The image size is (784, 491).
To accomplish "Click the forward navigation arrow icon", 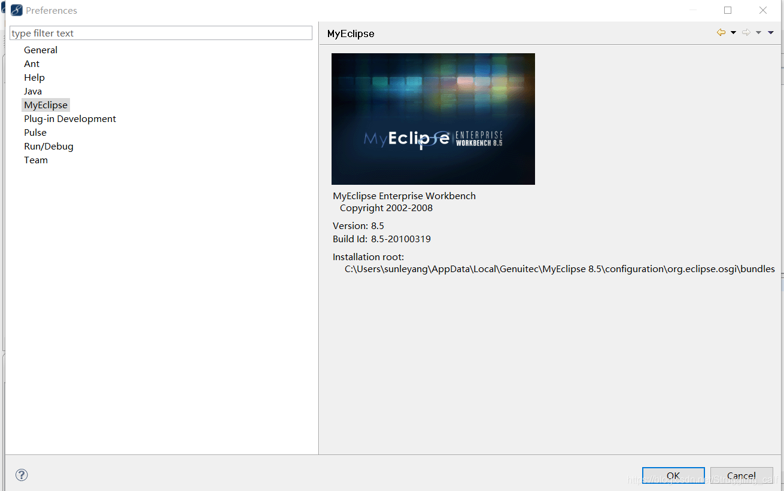I will 746,33.
